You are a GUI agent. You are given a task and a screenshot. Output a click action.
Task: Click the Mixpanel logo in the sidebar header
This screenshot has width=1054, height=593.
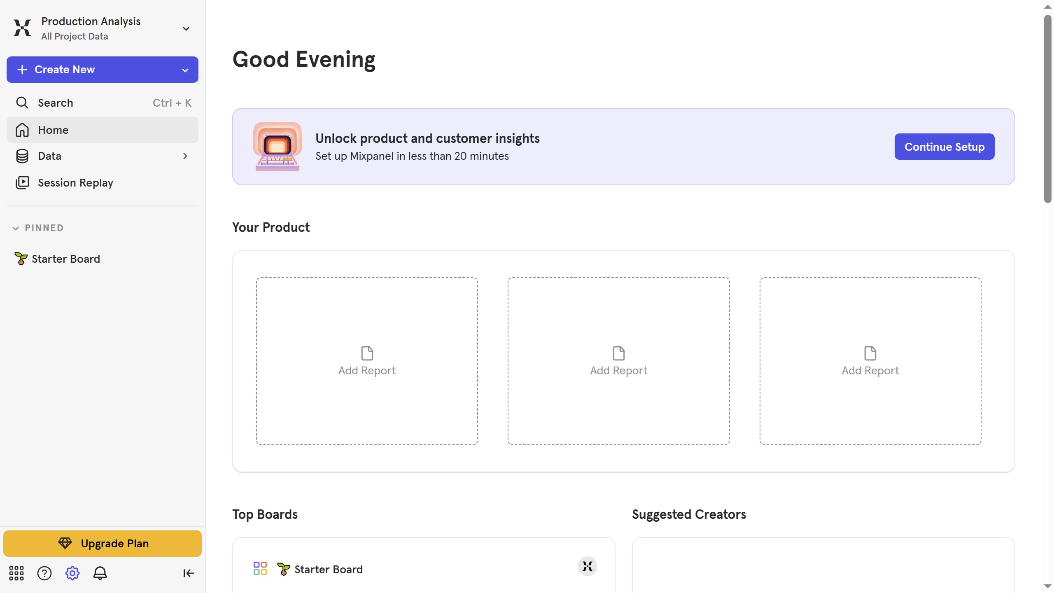22,28
